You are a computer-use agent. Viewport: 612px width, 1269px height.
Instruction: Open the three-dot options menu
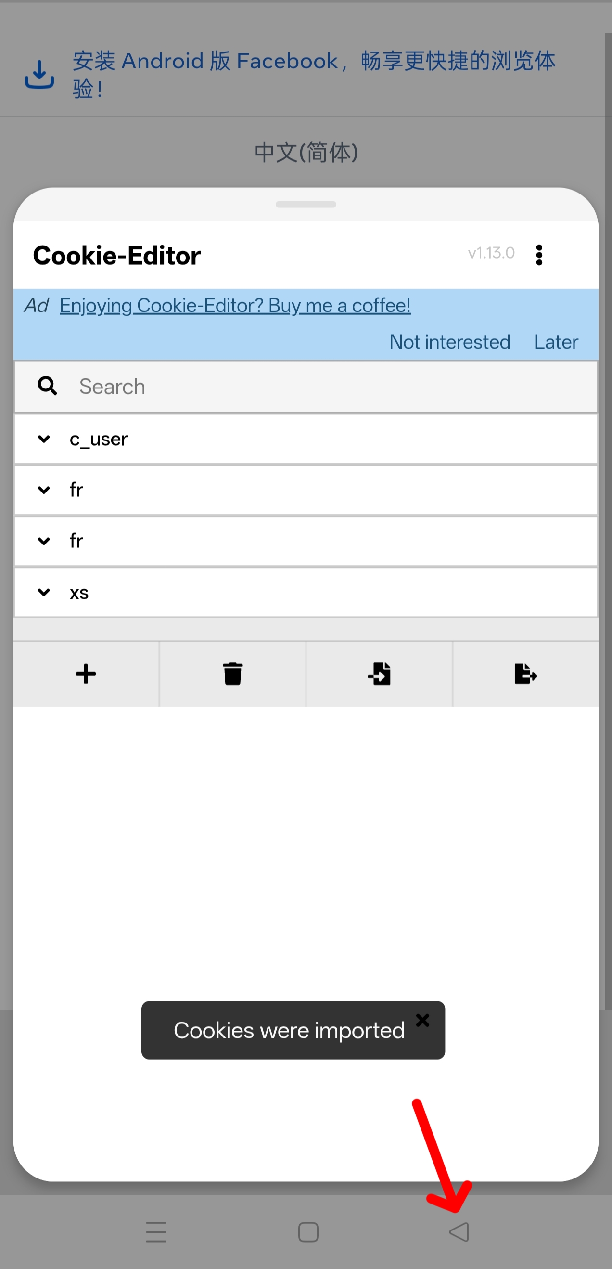539,255
